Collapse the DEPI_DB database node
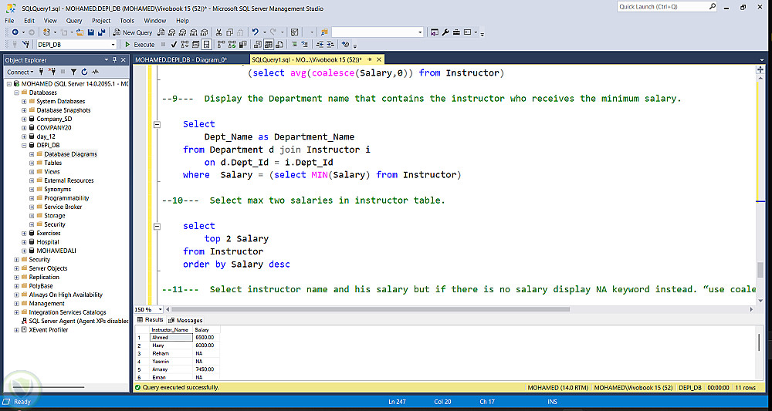This screenshot has width=772, height=411. click(x=24, y=145)
